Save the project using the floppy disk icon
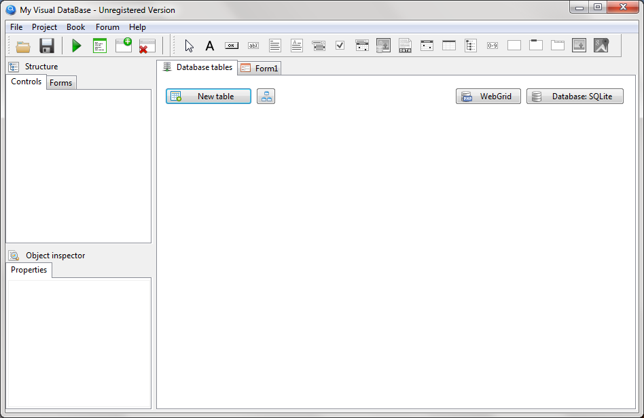Viewport: 644px width, 418px height. pyautogui.click(x=47, y=46)
